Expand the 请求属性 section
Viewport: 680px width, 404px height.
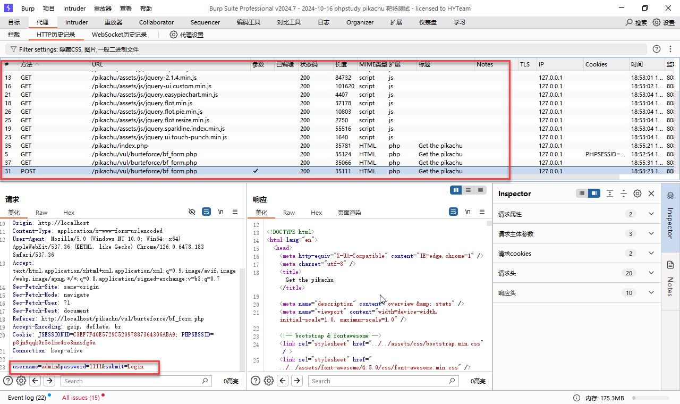point(651,214)
